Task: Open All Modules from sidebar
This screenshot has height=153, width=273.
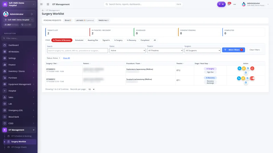Action: (19, 52)
